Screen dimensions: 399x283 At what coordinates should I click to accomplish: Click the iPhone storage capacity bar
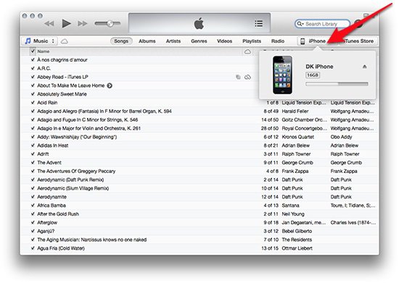point(337,84)
